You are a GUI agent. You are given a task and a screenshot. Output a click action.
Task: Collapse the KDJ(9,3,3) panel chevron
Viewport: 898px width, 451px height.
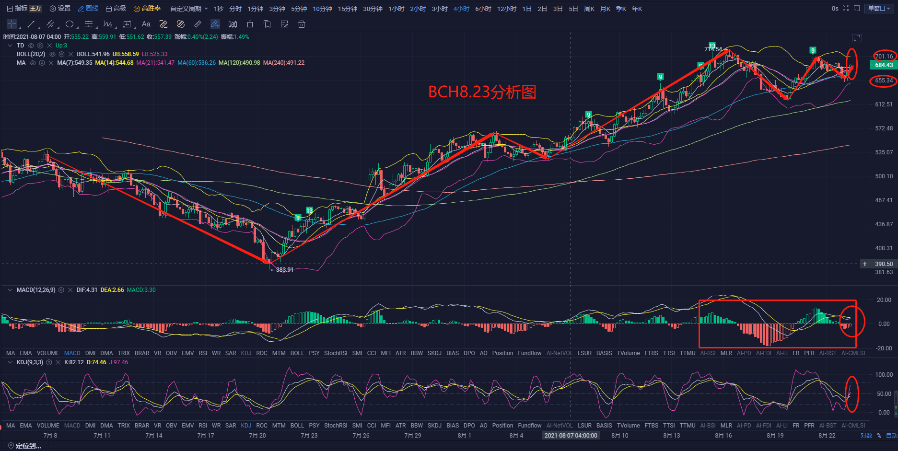click(x=10, y=362)
